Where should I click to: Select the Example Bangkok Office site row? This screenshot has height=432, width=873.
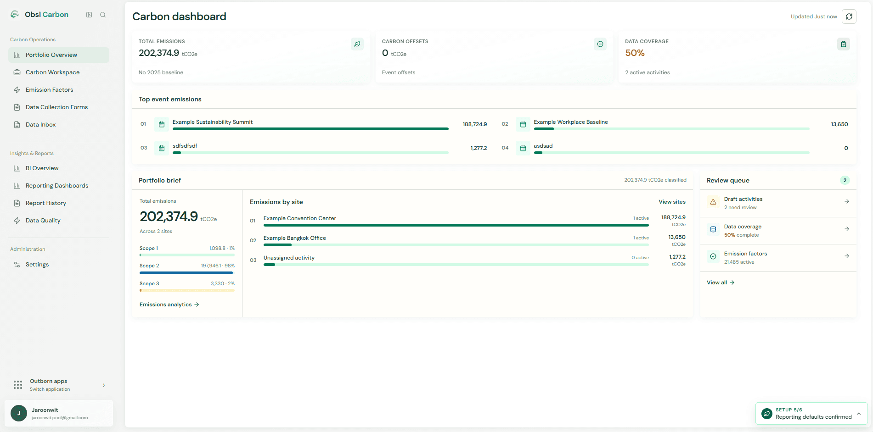click(x=467, y=240)
